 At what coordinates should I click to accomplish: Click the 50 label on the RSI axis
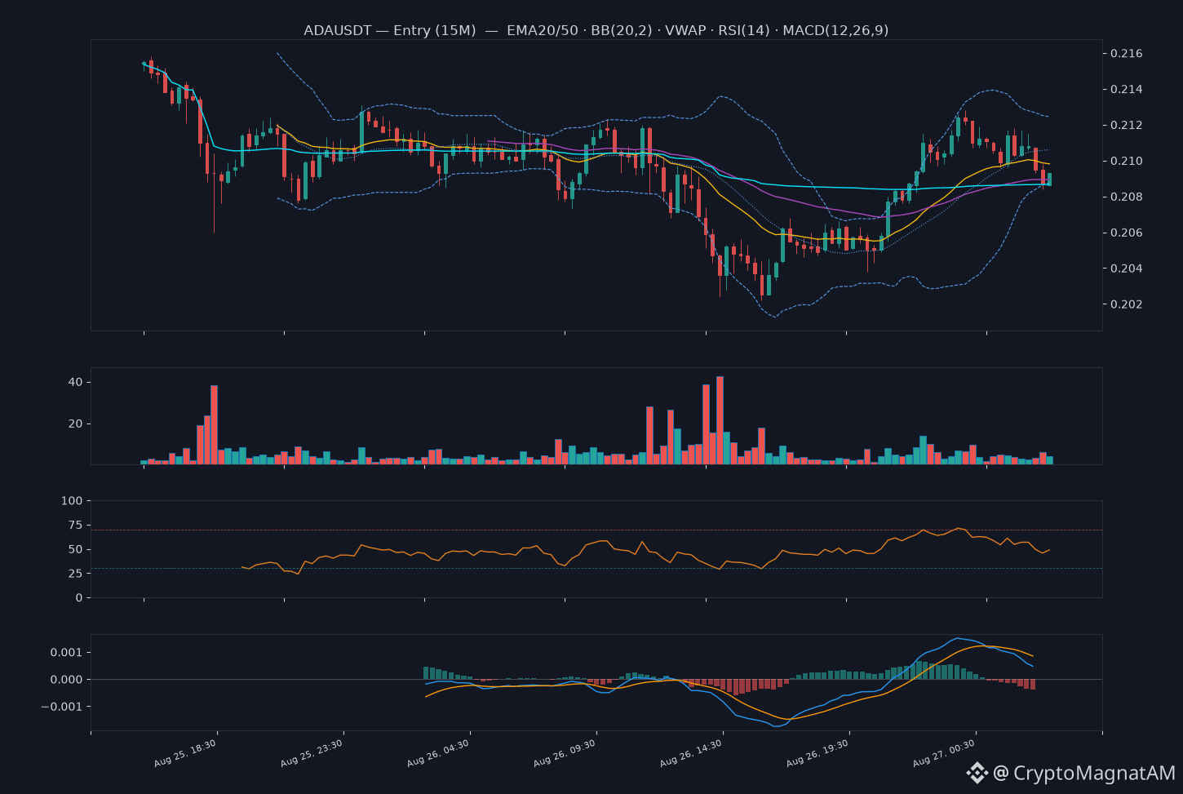[75, 550]
